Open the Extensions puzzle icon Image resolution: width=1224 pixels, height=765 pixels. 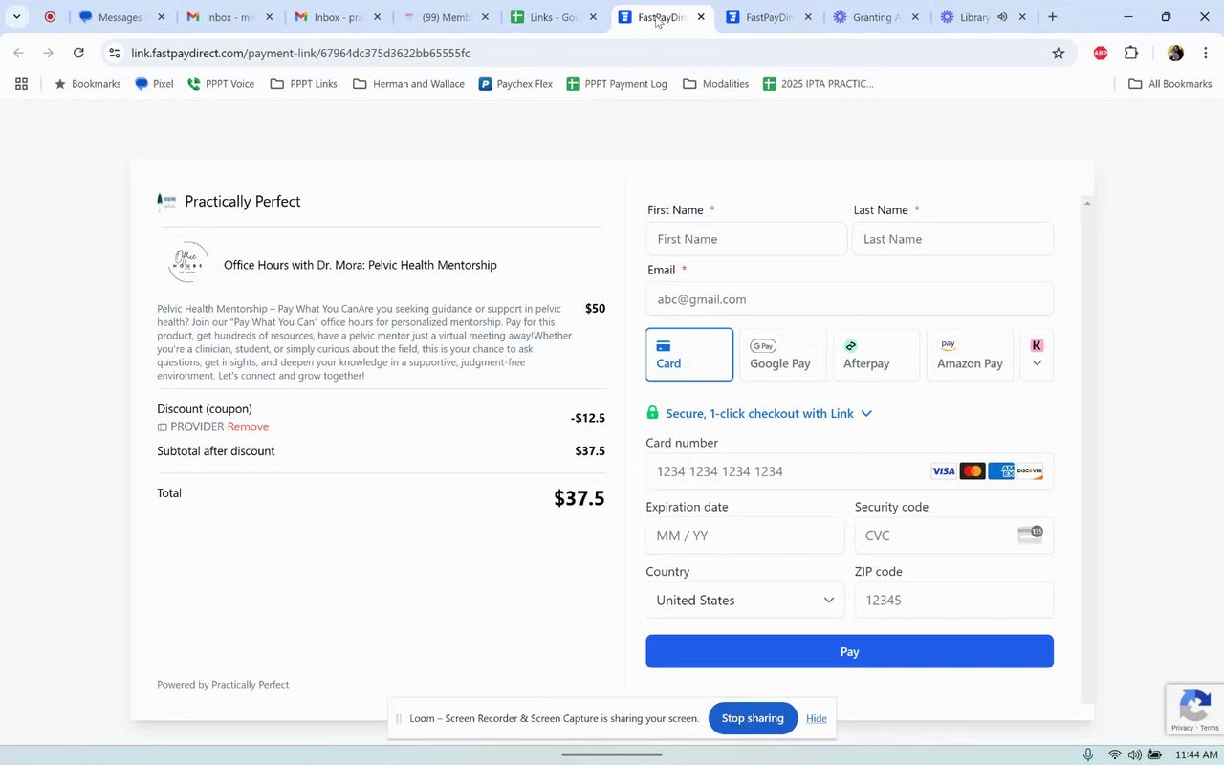click(1131, 53)
